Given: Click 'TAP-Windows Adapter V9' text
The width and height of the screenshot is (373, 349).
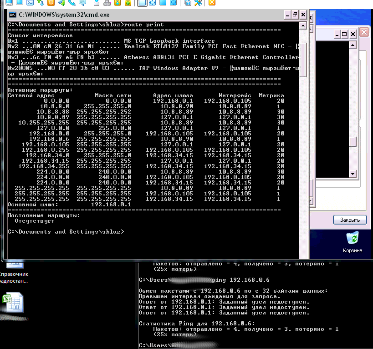Looking at the screenshot, I should [x=179, y=68].
